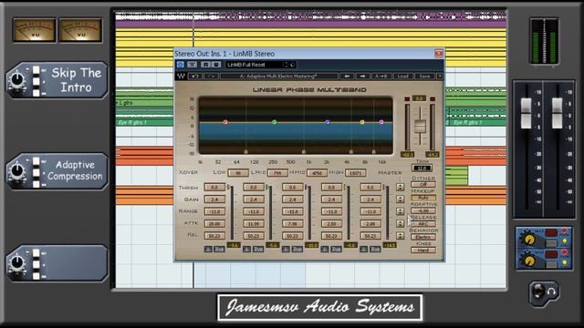Select the green low-mid band node on graph
The image size is (584, 328).
tap(275, 122)
